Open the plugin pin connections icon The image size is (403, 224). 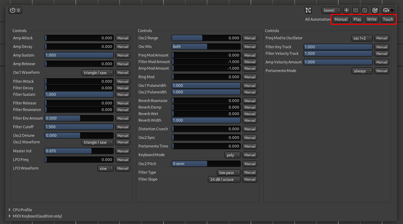tap(308, 10)
